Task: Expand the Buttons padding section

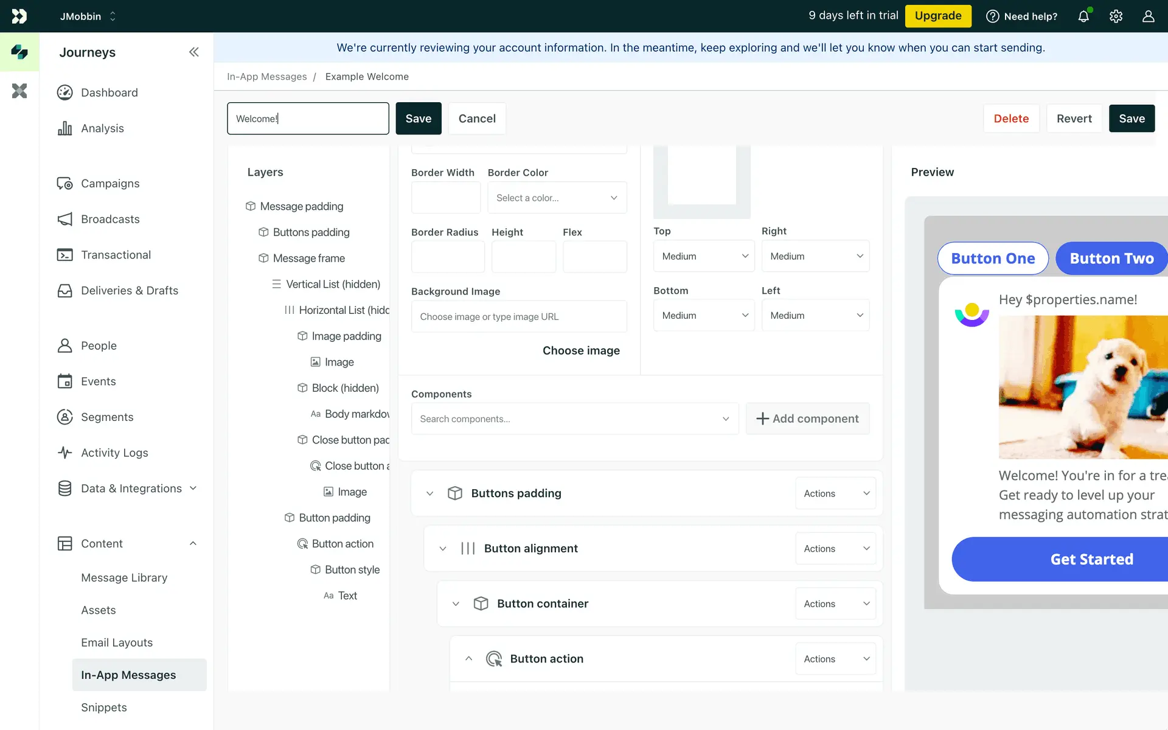Action: point(429,493)
